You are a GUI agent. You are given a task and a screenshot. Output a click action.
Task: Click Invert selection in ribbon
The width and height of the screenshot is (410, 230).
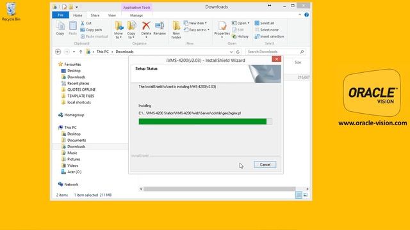coord(269,36)
